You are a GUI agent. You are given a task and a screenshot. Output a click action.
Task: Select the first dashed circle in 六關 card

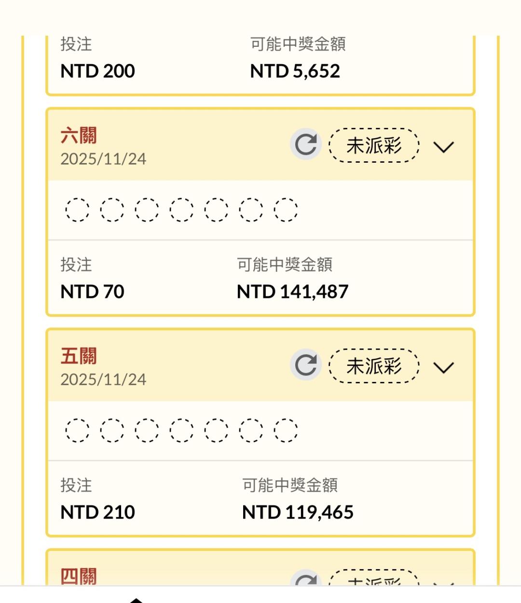[x=77, y=210]
